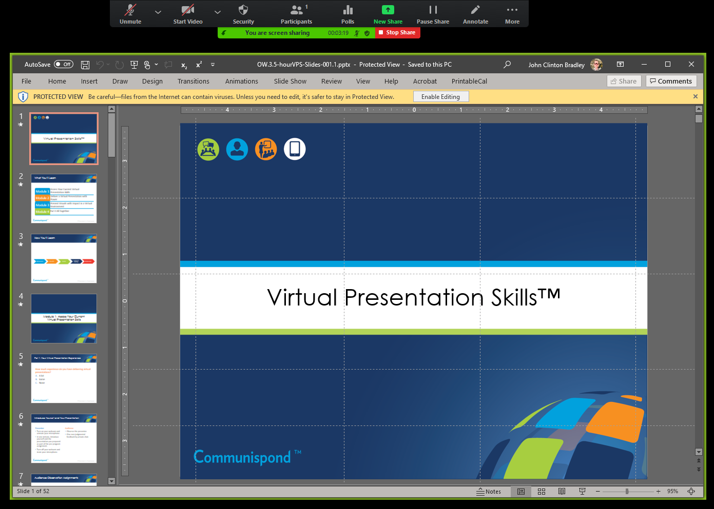The width and height of the screenshot is (714, 509).
Task: Click the zoom in plus button
Action: click(x=659, y=492)
